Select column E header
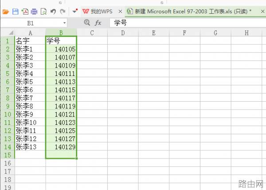The height and width of the screenshot is (190, 266). pos(154,32)
